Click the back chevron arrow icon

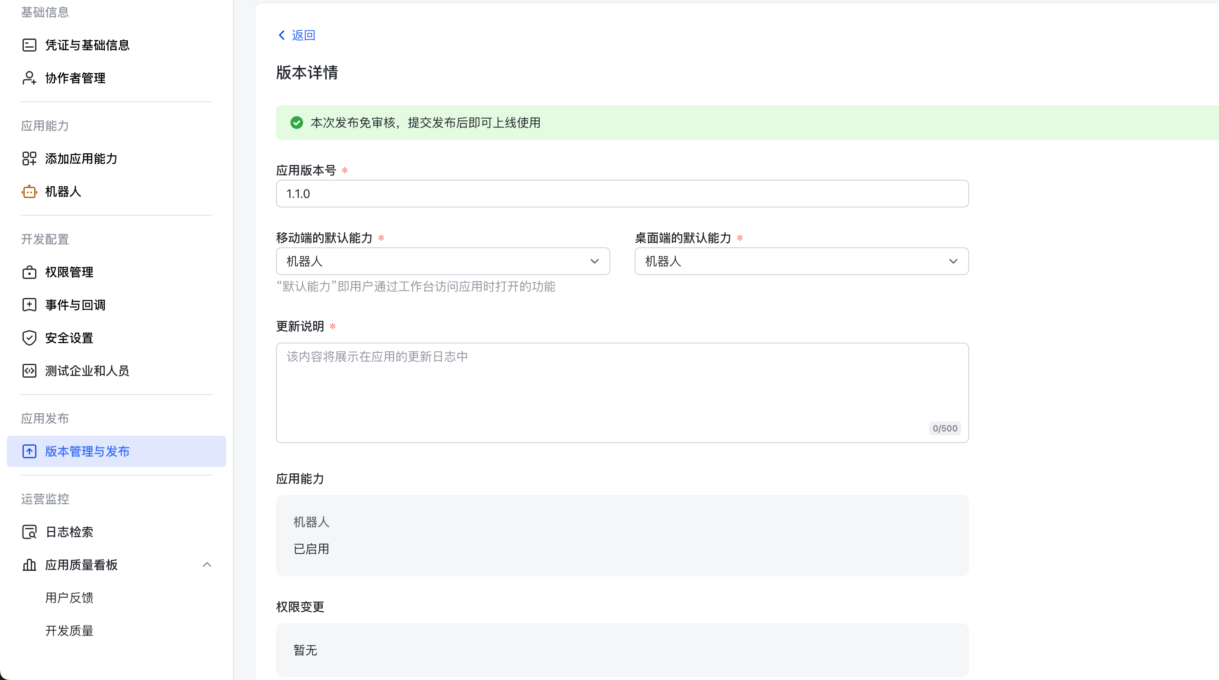click(282, 35)
